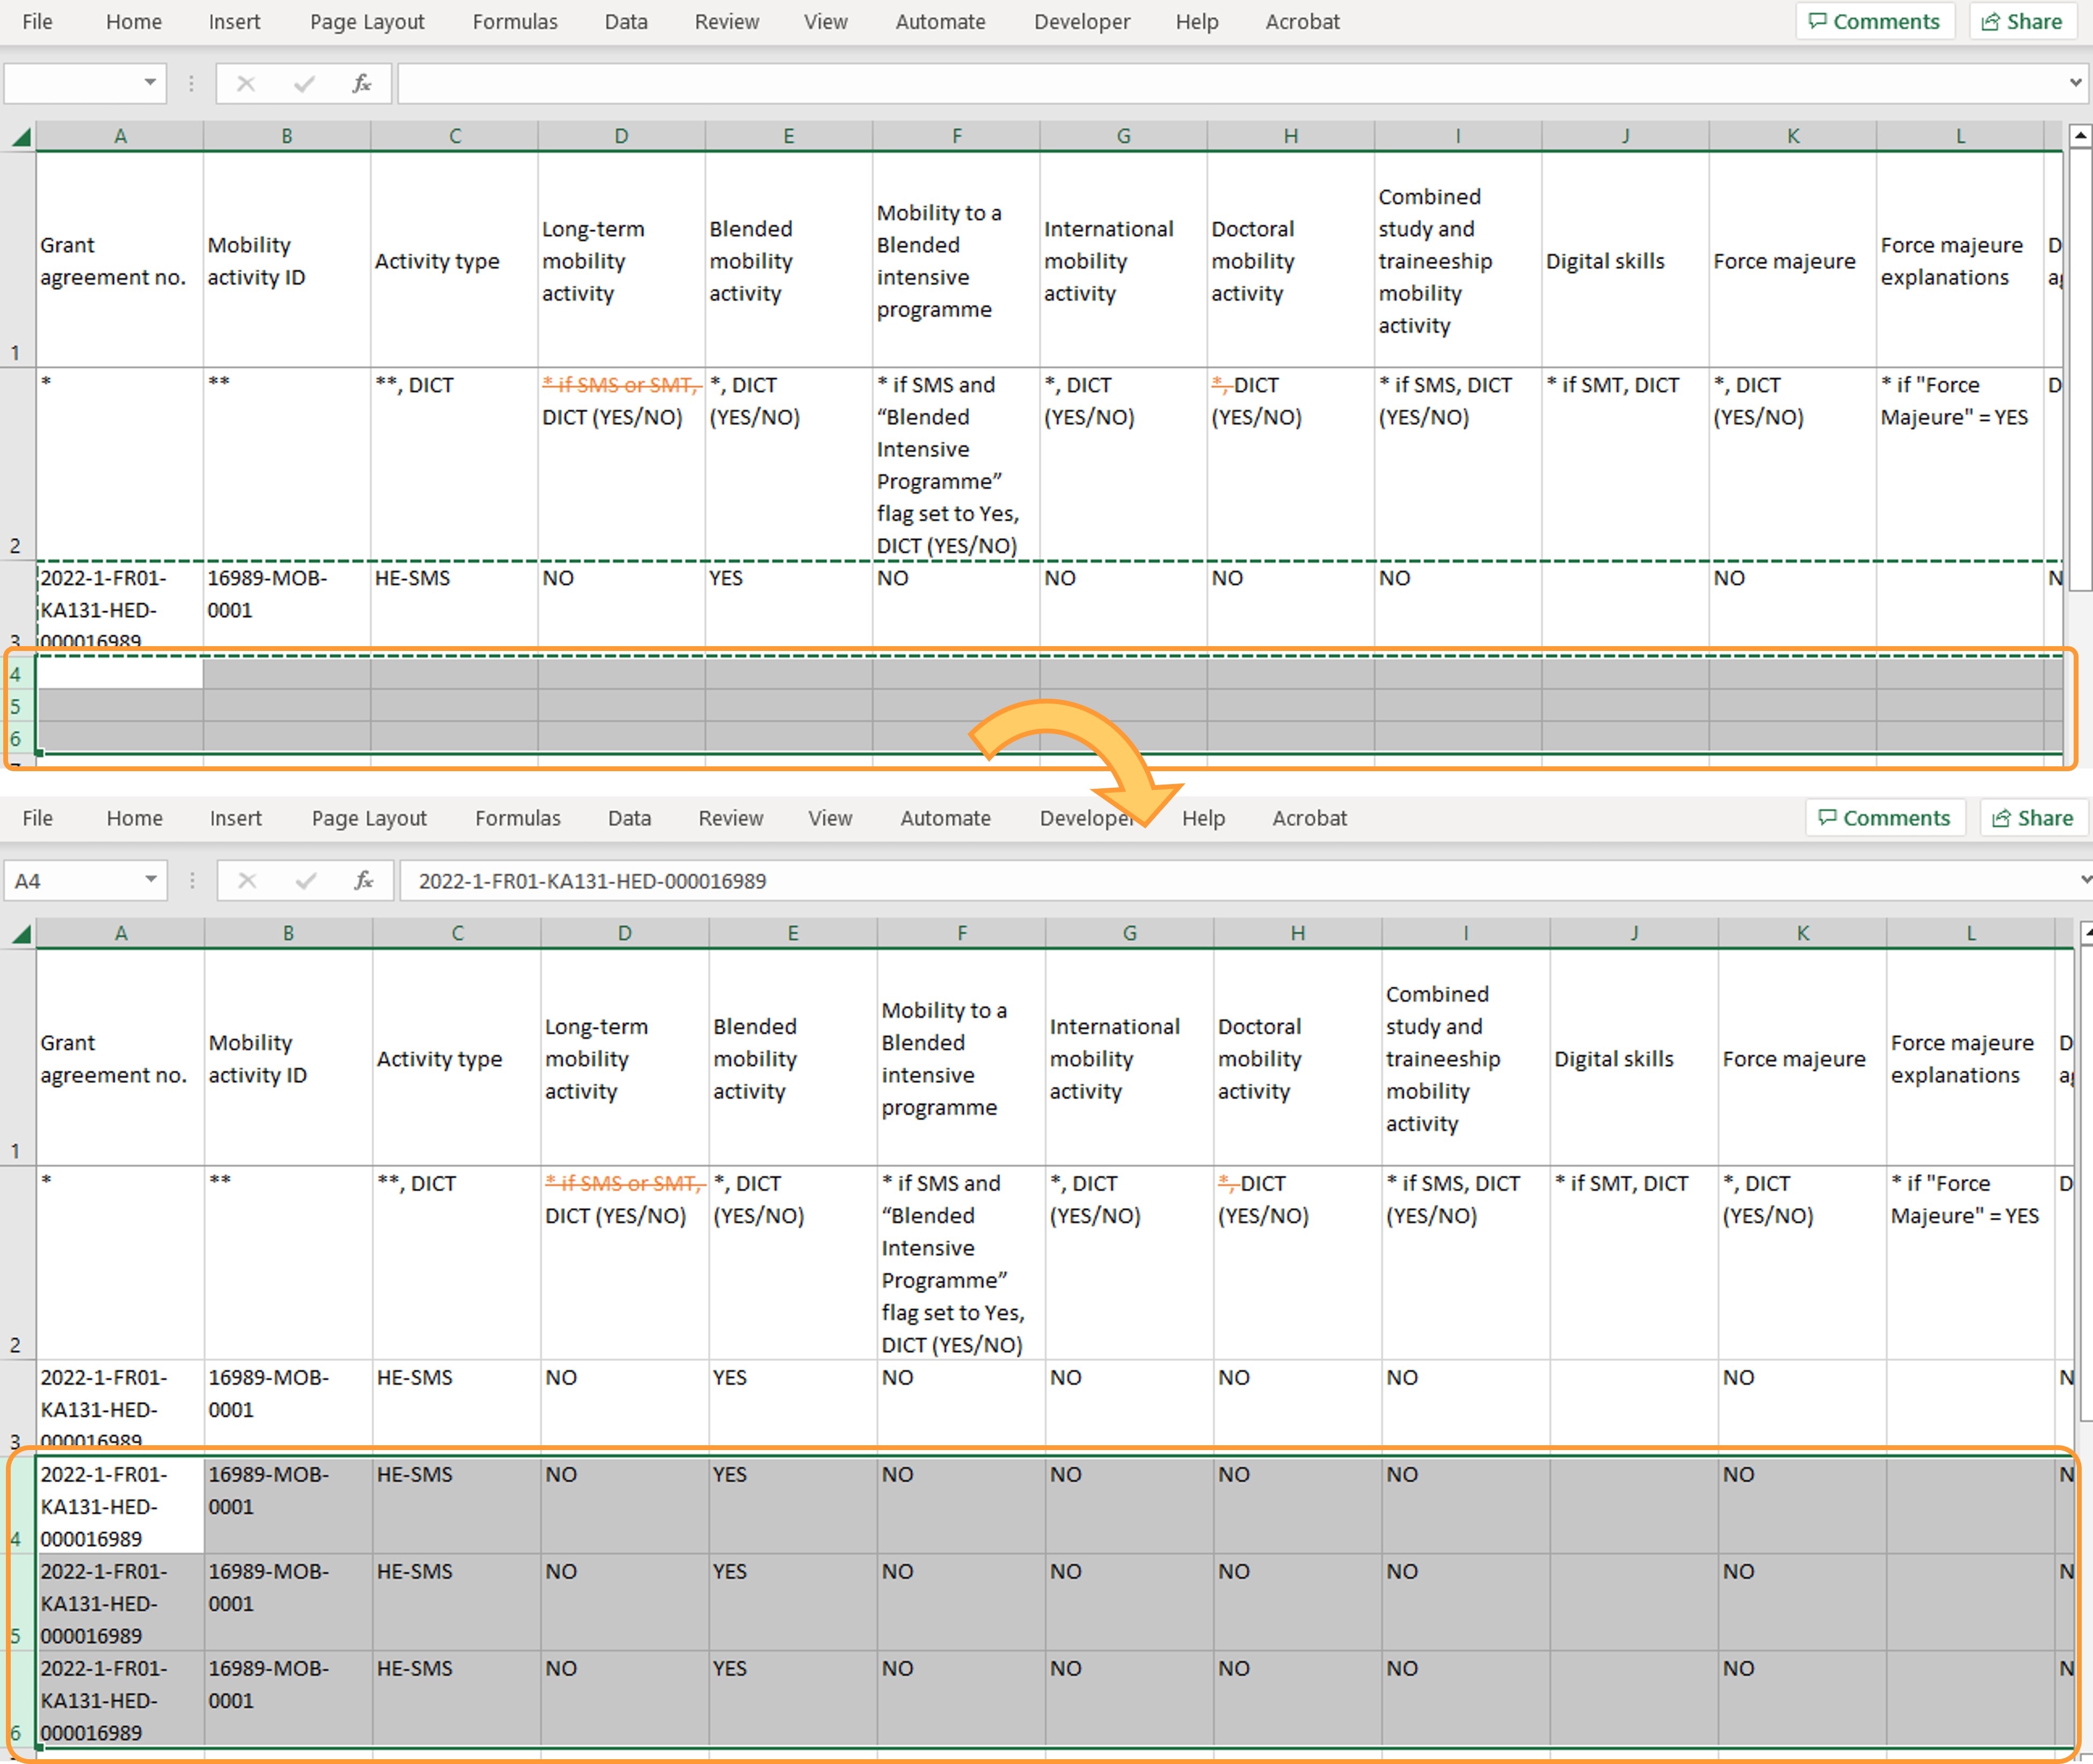
Task: Open Developer tab in top window
Action: [1082, 21]
